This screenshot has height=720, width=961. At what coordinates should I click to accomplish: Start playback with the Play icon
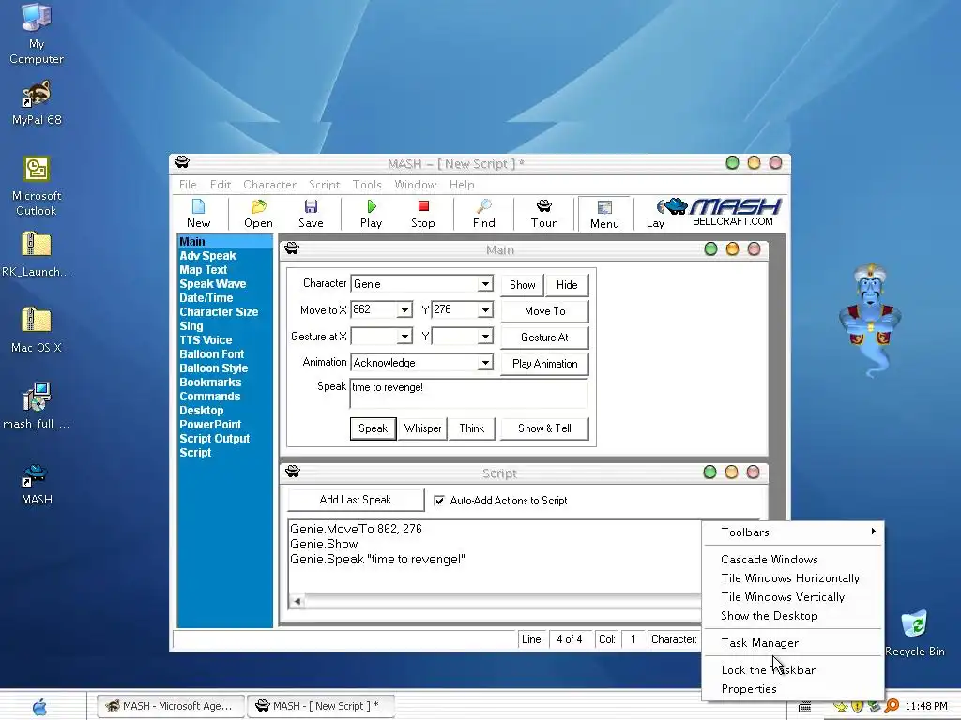(x=371, y=214)
